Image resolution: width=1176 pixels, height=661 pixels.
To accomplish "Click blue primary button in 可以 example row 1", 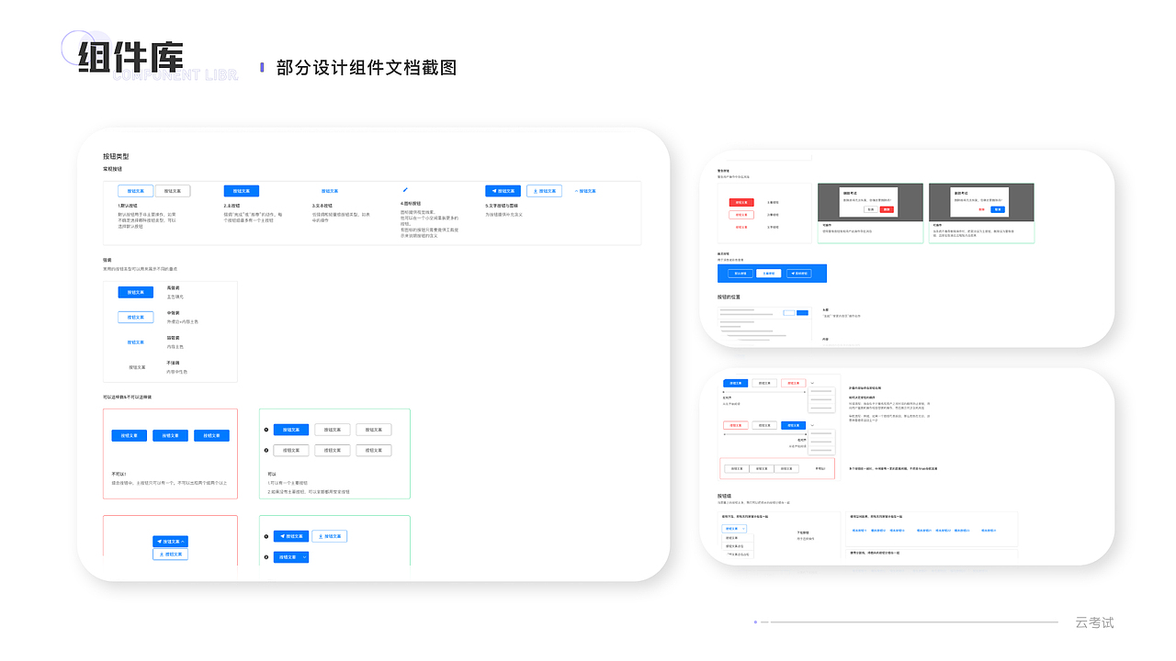I will click(x=291, y=430).
